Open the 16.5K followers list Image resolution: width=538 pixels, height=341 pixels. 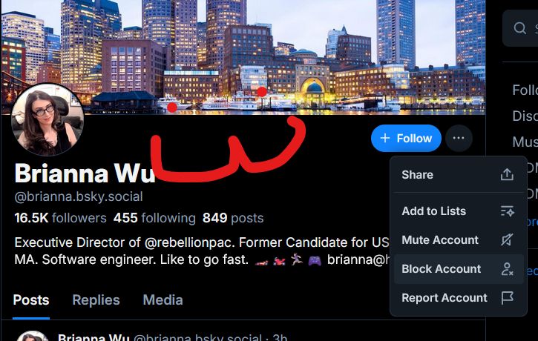60,218
